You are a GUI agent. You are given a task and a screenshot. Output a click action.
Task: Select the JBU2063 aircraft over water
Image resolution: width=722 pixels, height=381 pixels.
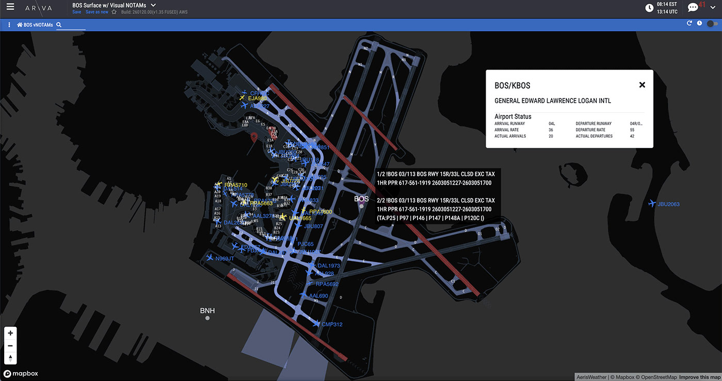(x=652, y=204)
